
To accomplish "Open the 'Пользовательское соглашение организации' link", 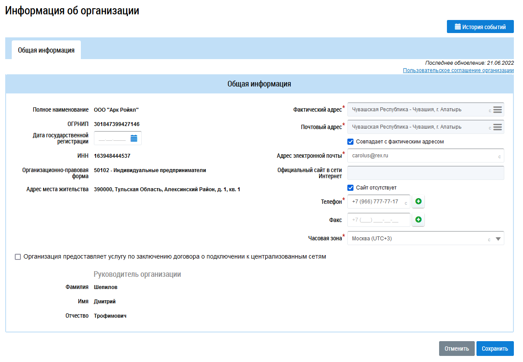I will [458, 70].
